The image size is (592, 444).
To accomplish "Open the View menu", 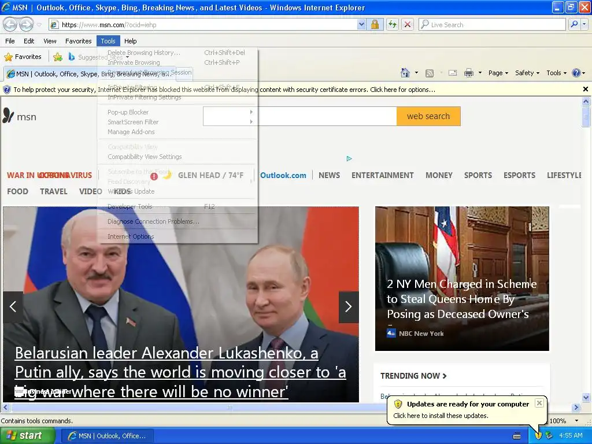I will click(50, 41).
